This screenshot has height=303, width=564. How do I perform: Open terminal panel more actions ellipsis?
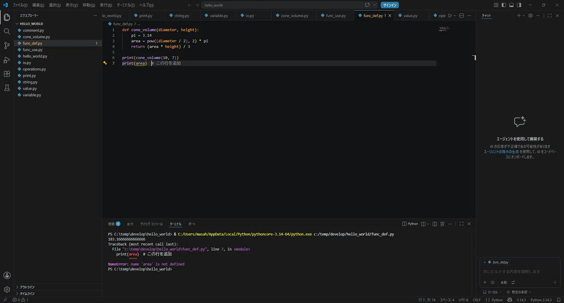tap(450, 224)
